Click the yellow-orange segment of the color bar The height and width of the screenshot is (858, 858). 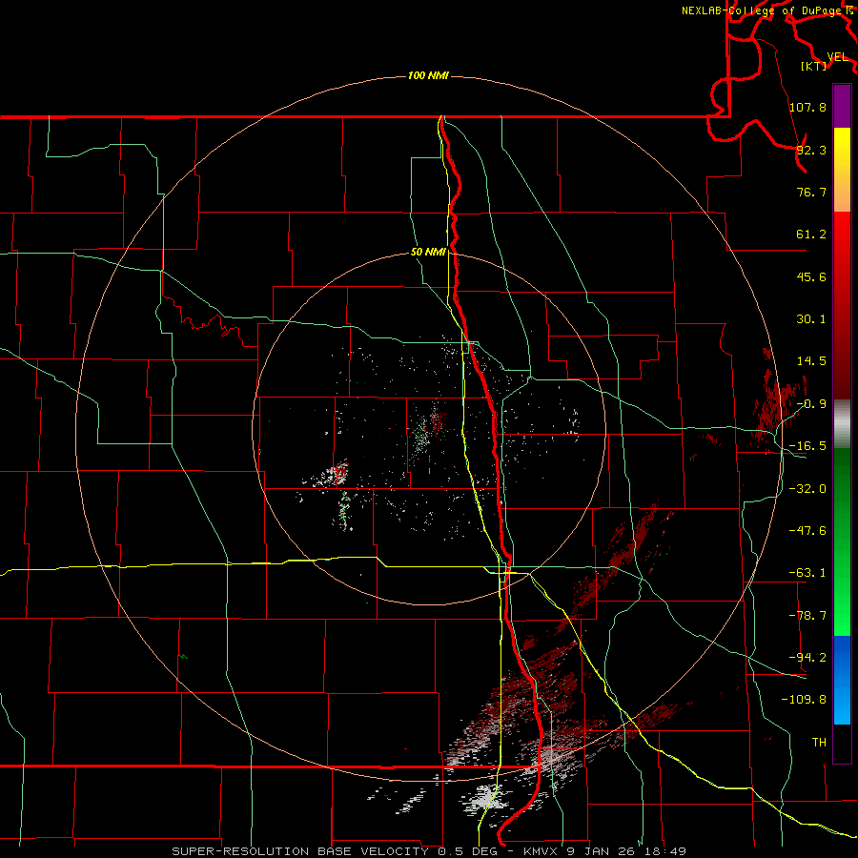point(842,170)
